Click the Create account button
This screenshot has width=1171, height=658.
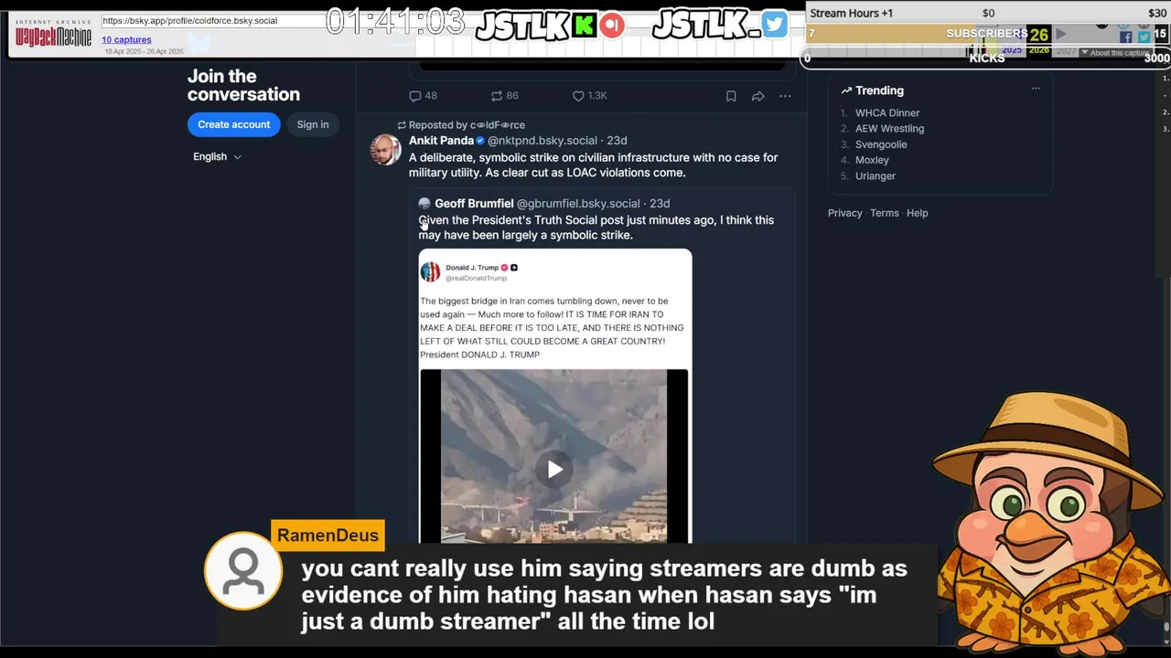(x=233, y=124)
